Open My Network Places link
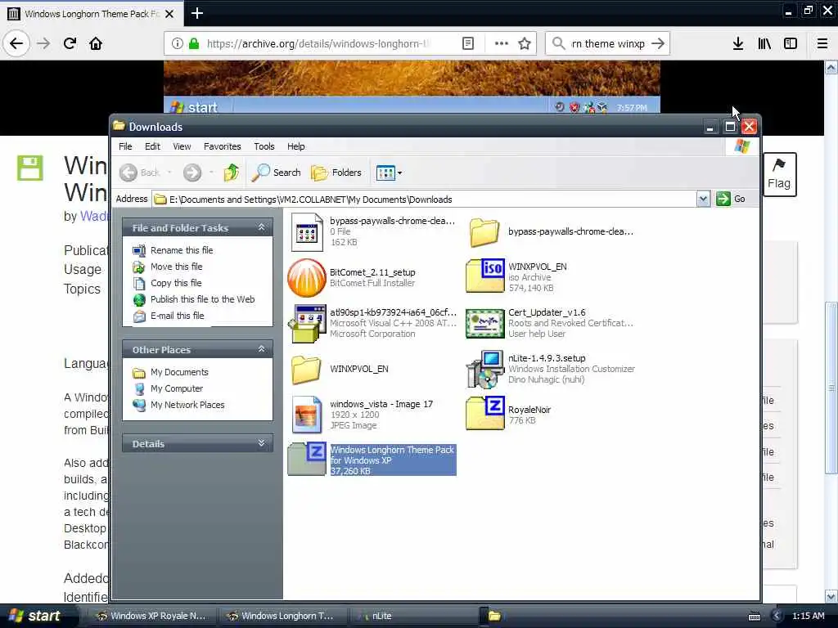This screenshot has height=628, width=838. [187, 406]
